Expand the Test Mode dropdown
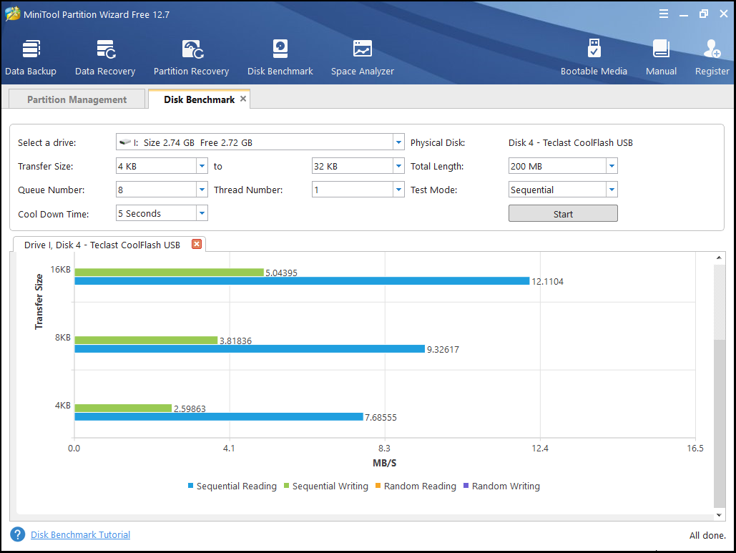736x553 pixels. coord(612,190)
